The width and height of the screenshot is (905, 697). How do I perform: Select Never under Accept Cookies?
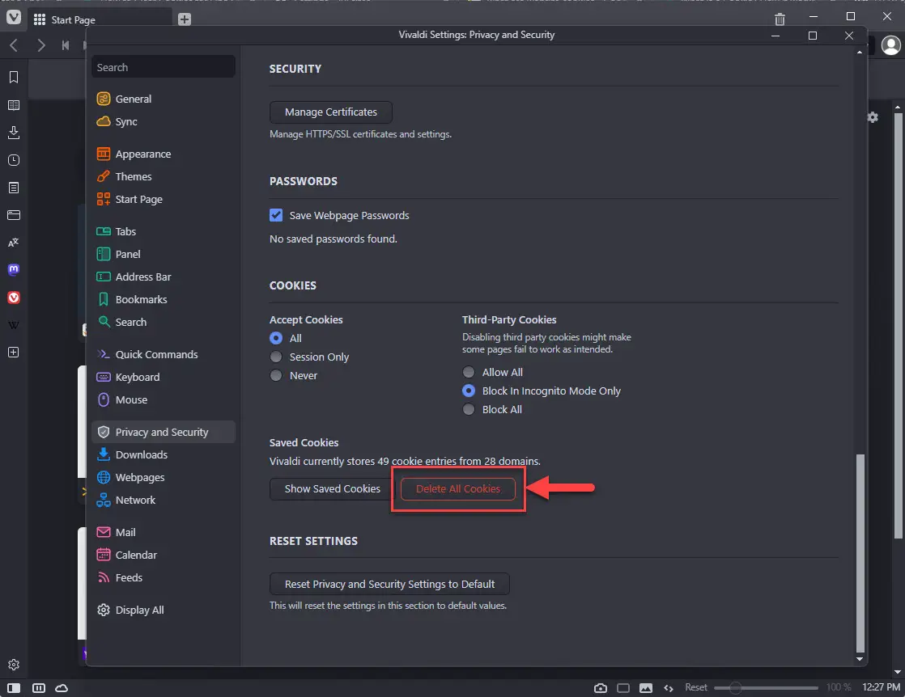(x=276, y=376)
